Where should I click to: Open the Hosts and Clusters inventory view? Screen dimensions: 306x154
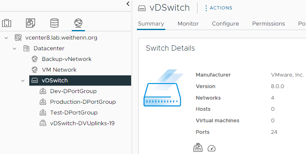click(7, 23)
